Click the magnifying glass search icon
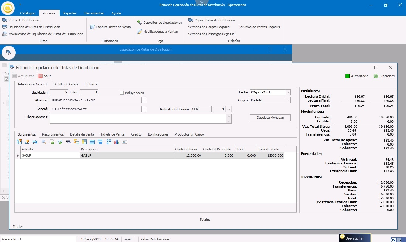This screenshot has width=406, height=242. (44, 142)
